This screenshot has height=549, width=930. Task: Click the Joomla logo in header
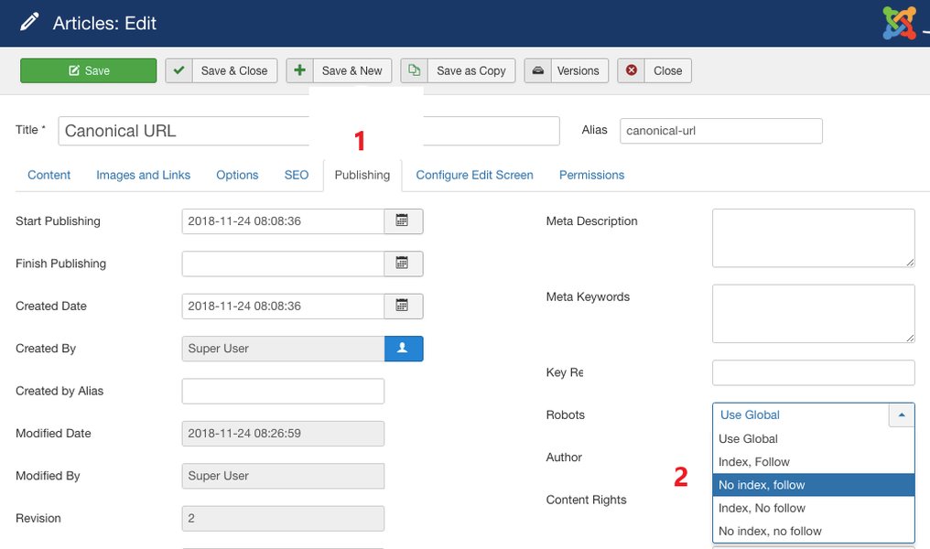pyautogui.click(x=899, y=23)
